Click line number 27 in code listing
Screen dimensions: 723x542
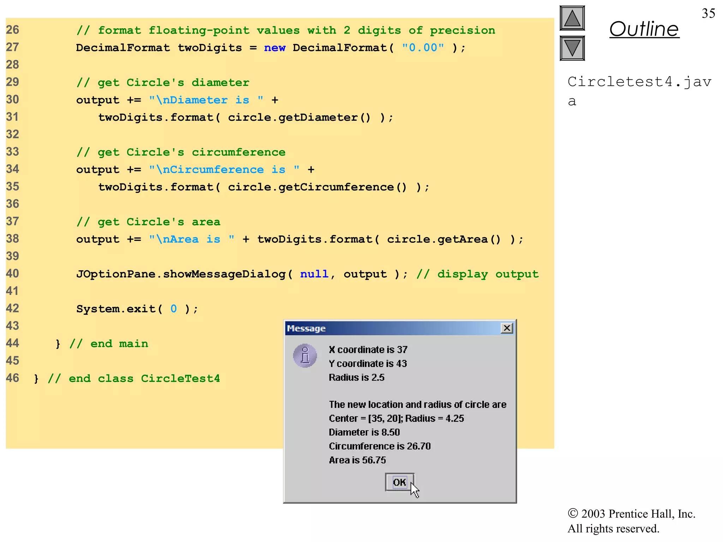[x=13, y=47]
